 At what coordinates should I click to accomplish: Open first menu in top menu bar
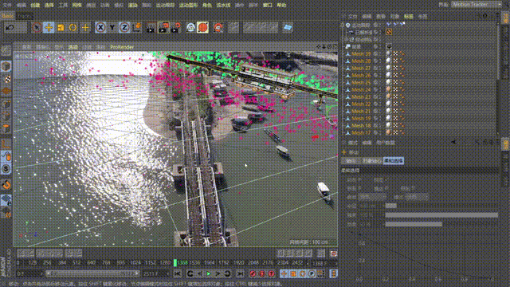tap(7, 5)
